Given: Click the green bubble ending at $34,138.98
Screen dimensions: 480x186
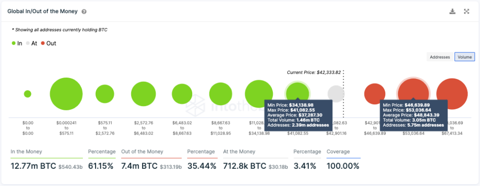Looking at the screenshot, I should point(259,94).
